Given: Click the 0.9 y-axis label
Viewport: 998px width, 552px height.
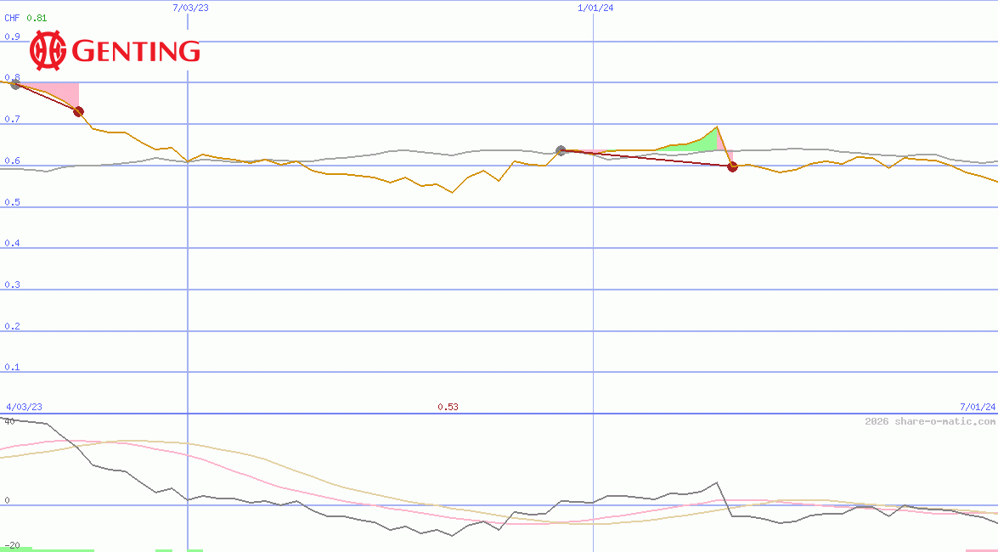Looking at the screenshot, I should 12,37.
